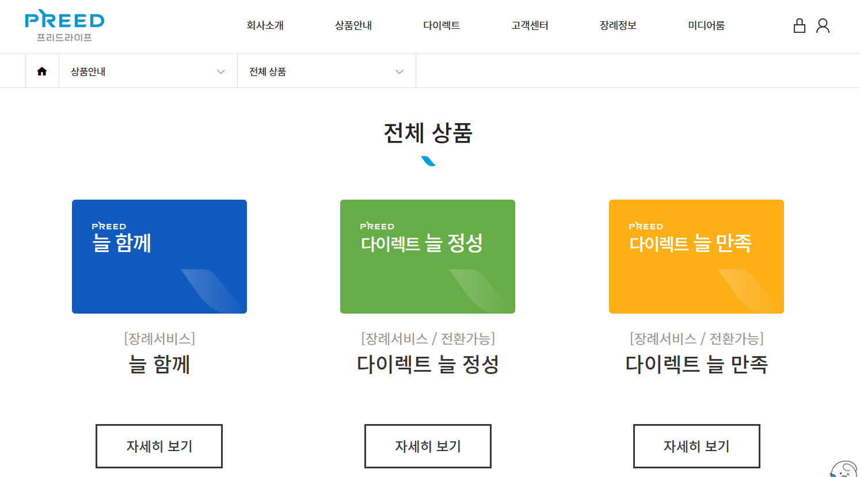Click [장례서비스 / 전환가능] label above 다이렉트 늘 정성
860x477 pixels.
pyautogui.click(x=428, y=338)
